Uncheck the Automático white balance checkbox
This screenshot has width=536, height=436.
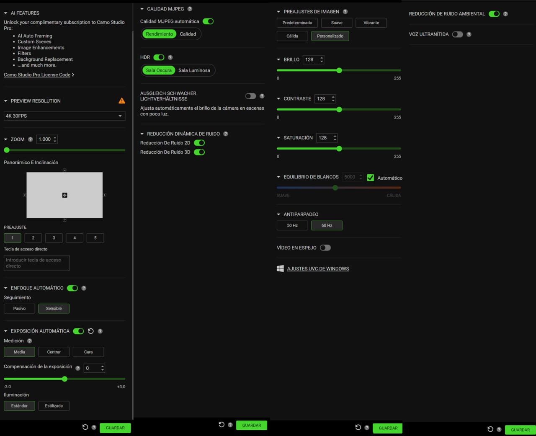point(370,178)
